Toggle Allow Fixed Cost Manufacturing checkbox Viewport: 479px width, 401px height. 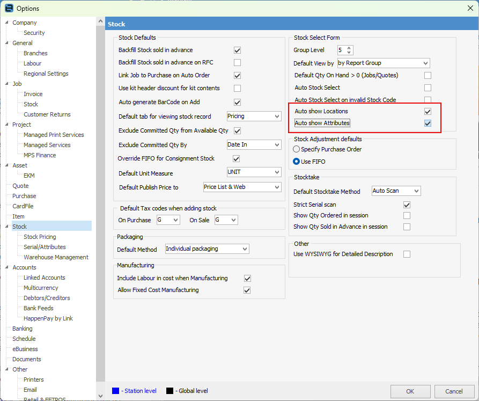(247, 290)
